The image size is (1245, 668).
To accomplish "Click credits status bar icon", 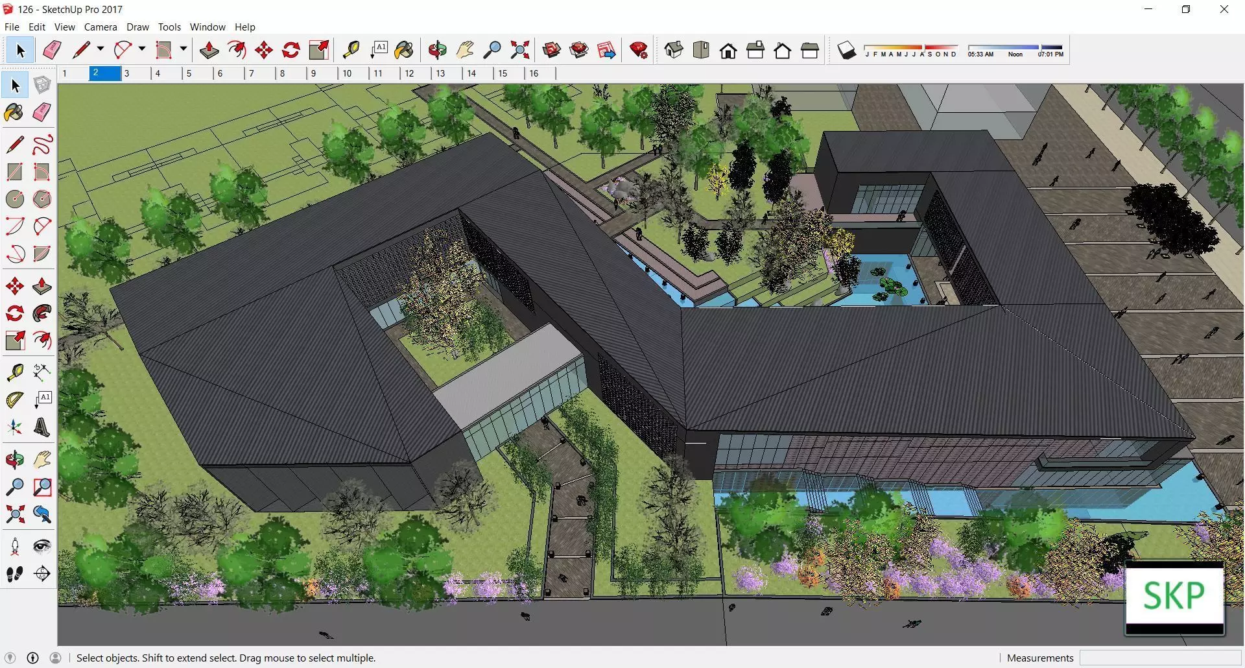I will tap(33, 658).
